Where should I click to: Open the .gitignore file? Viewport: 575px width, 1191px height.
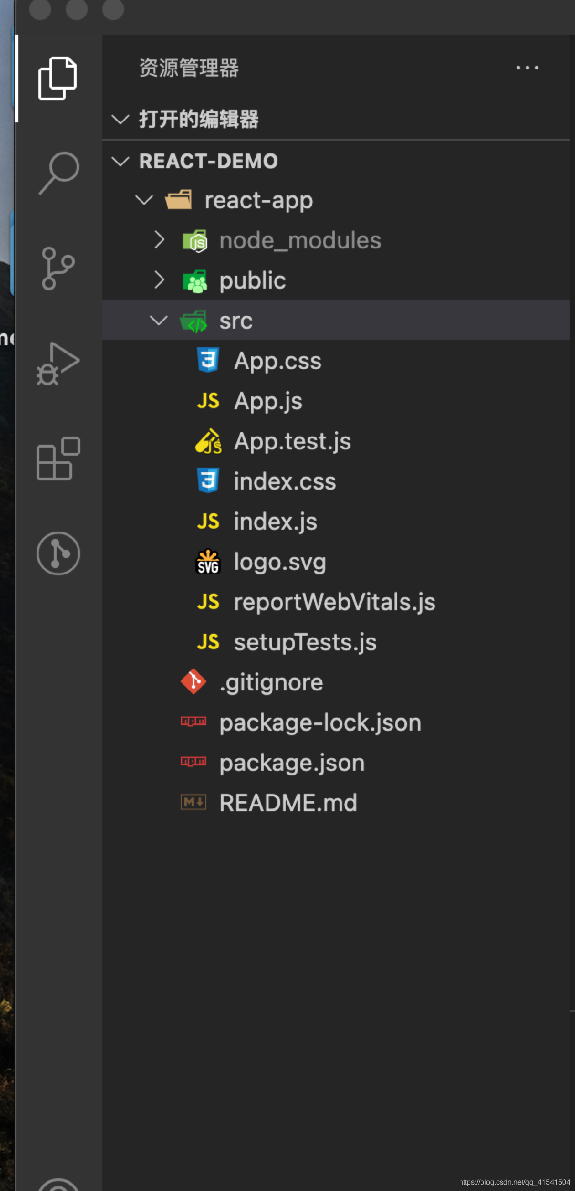tap(271, 682)
